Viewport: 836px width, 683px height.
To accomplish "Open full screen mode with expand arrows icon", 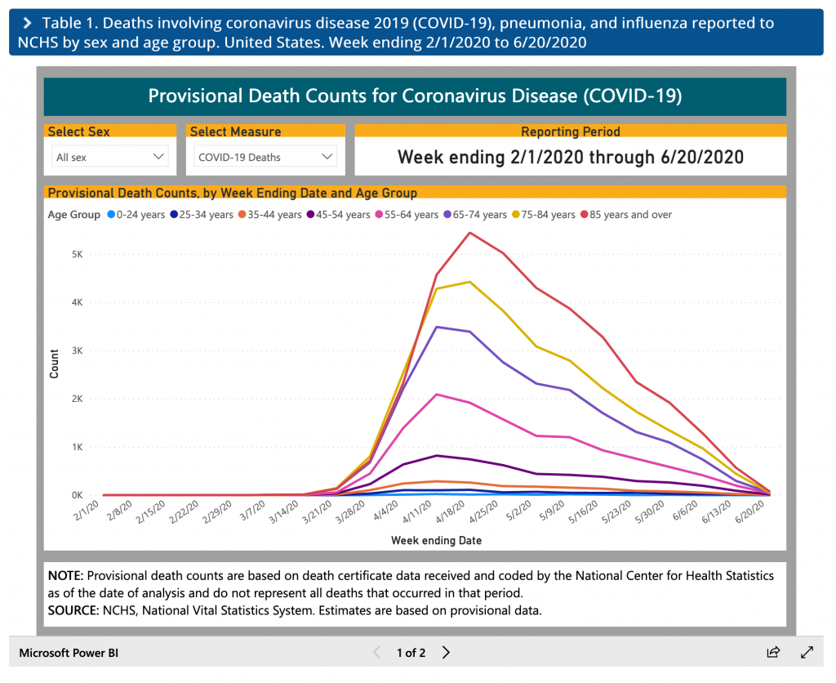I will pos(807,652).
